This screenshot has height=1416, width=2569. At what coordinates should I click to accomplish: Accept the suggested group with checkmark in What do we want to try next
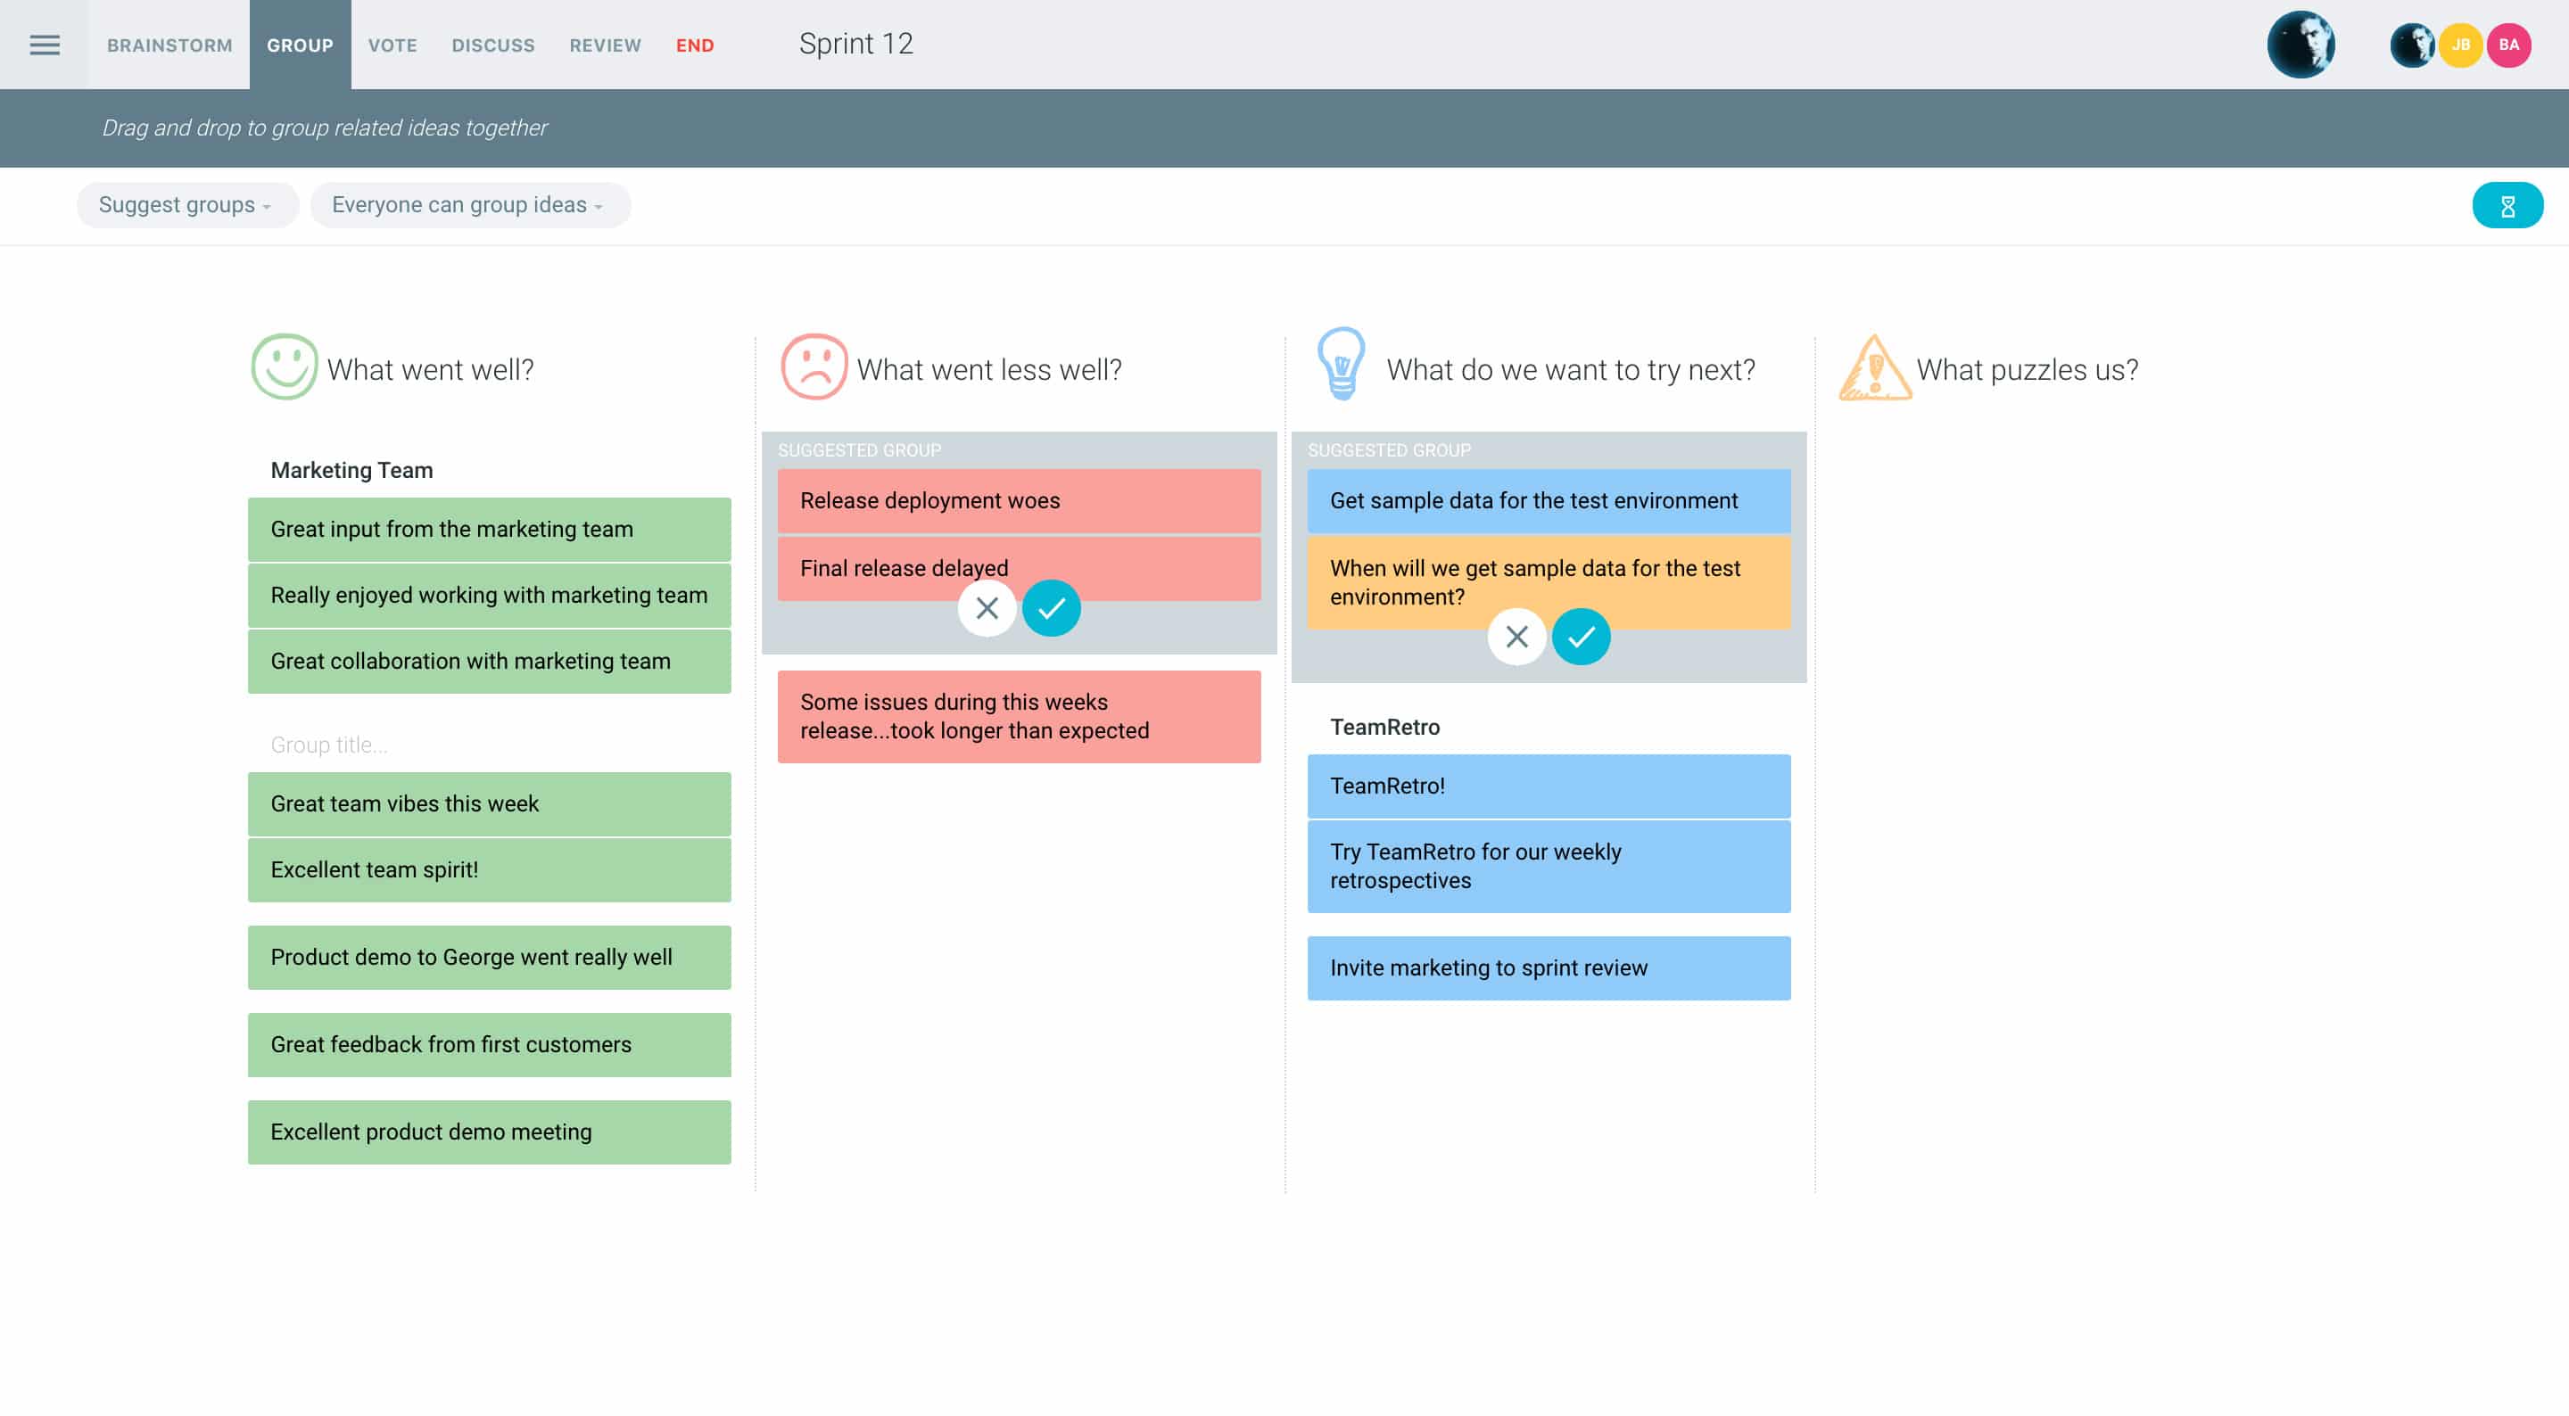(x=1580, y=635)
